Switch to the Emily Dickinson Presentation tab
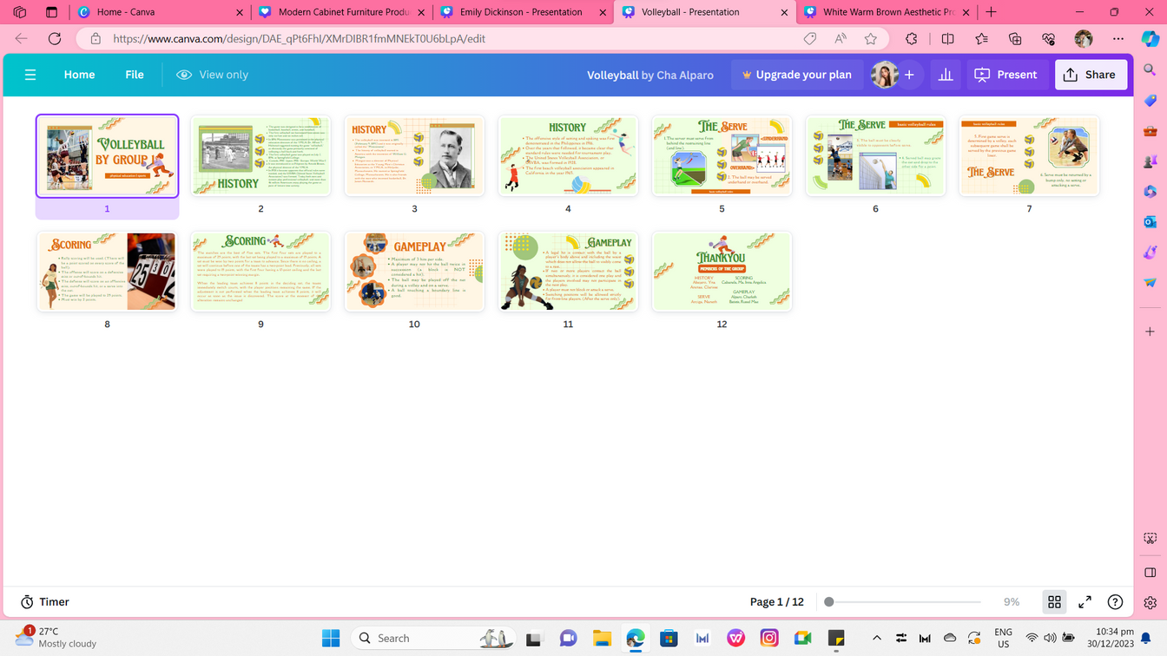1167x656 pixels. pos(521,12)
